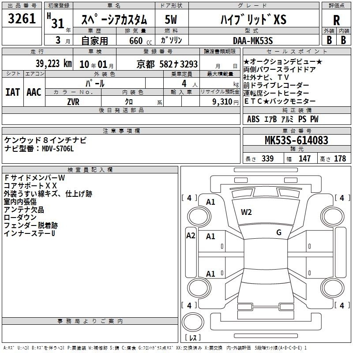Click the bottommost A1 mark on the diagram

point(210,274)
